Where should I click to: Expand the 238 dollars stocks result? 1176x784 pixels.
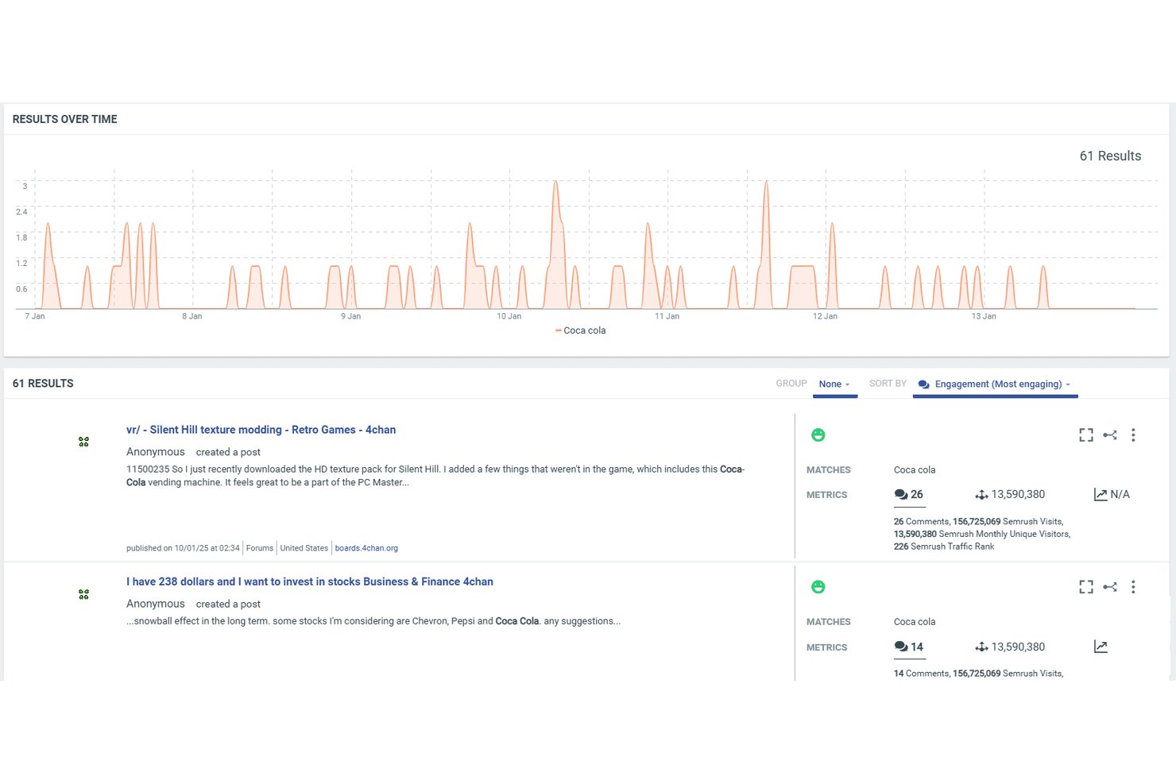(1086, 587)
